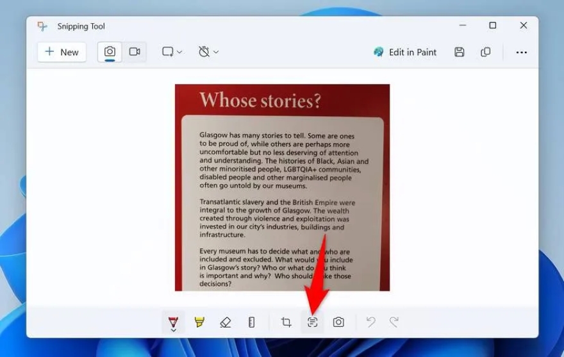Click the captured 'Whose stories?' image

click(282, 187)
